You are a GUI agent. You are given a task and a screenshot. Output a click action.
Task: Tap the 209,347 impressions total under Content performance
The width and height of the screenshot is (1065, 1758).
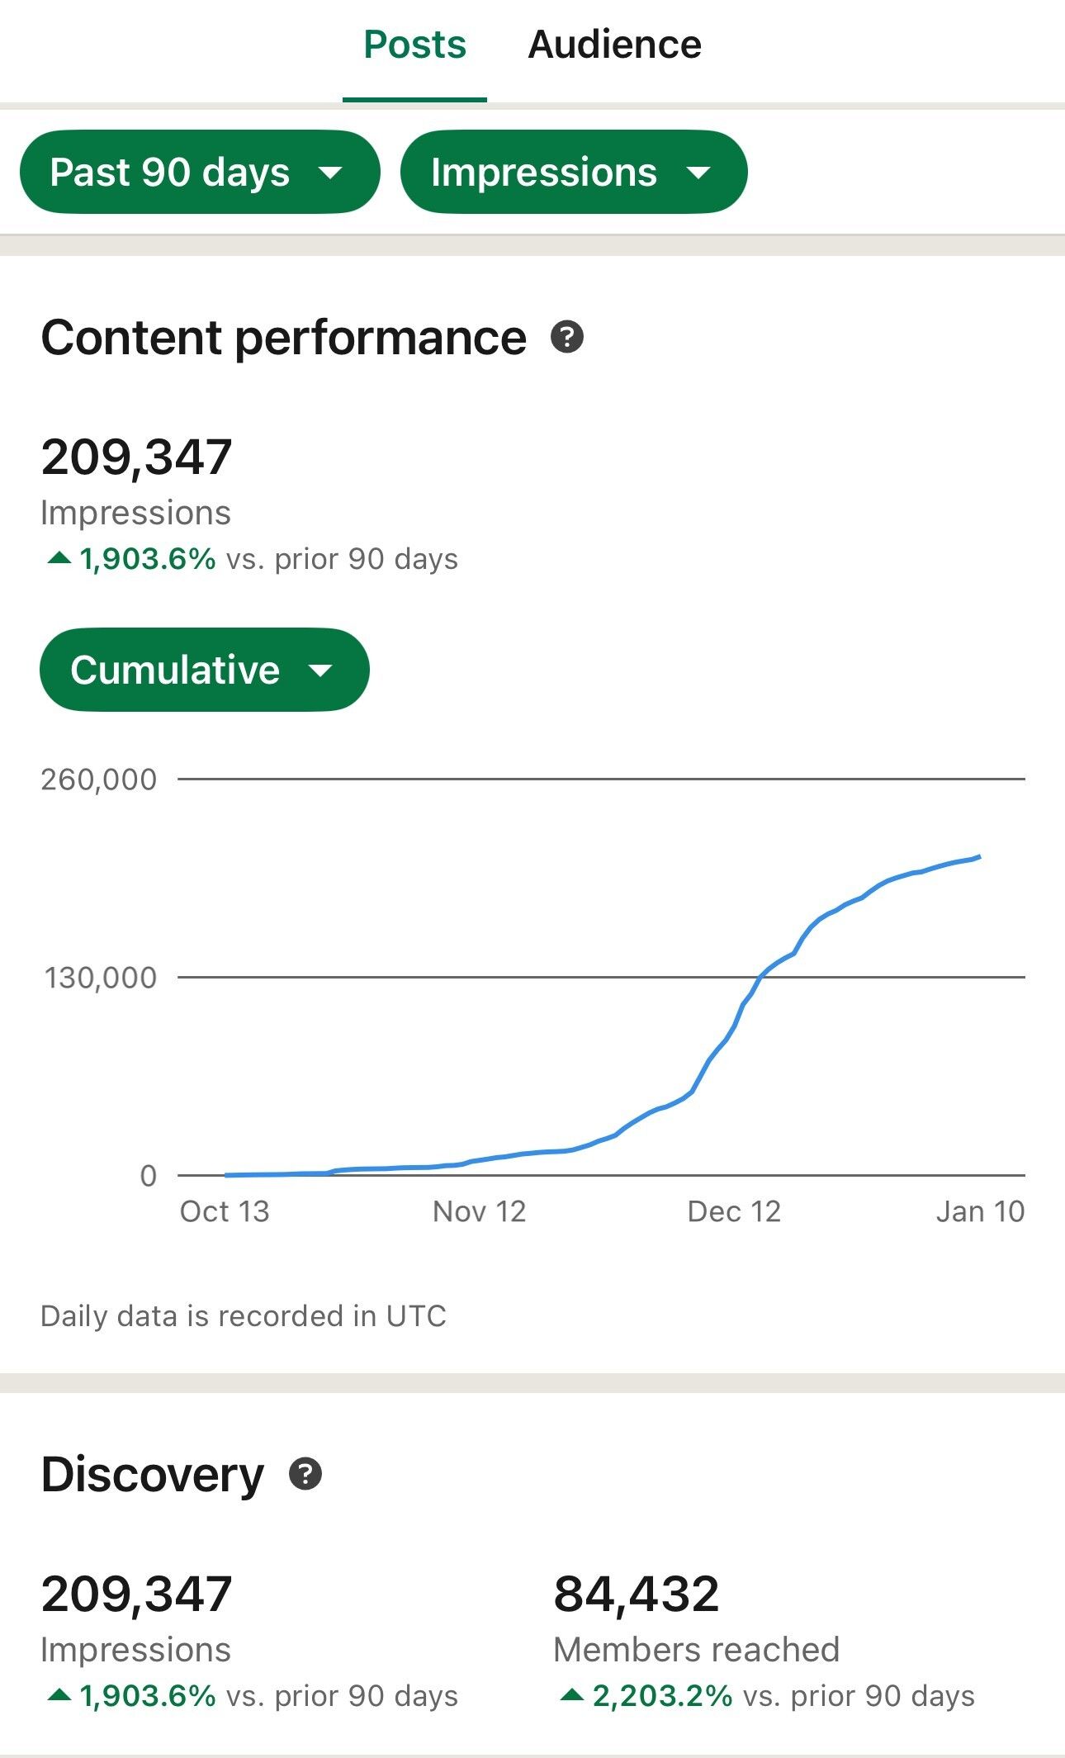(136, 457)
